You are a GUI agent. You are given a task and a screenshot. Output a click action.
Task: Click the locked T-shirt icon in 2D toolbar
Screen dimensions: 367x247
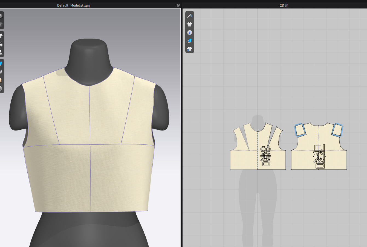[x=190, y=49]
